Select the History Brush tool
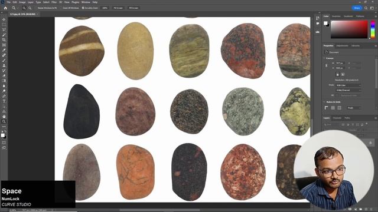The height and width of the screenshot is (212, 378). [x=4, y=71]
